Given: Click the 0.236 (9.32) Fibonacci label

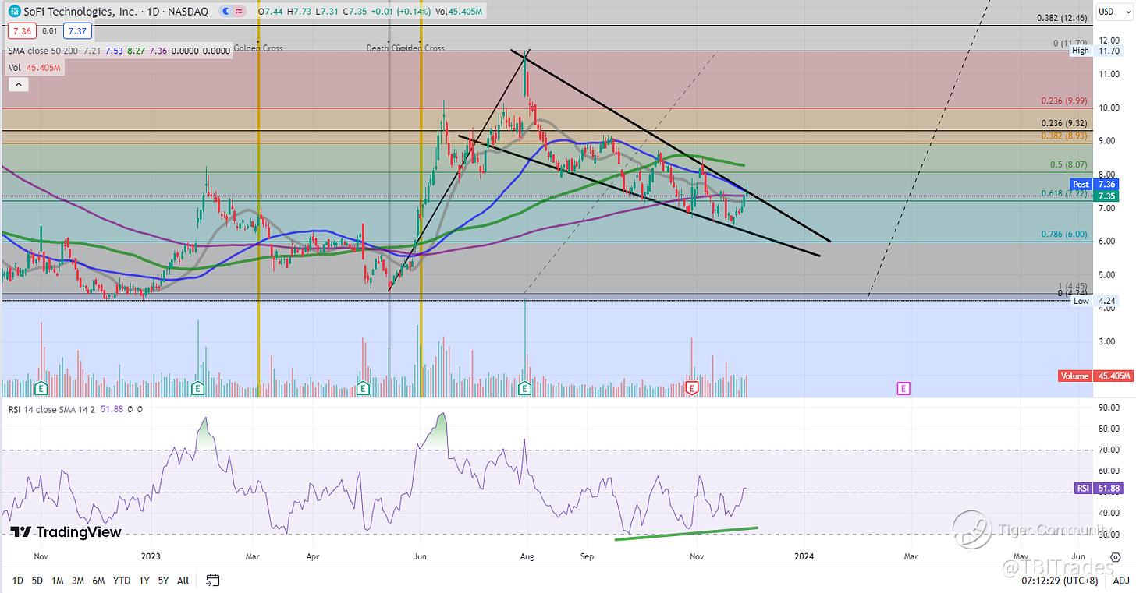Looking at the screenshot, I should (x=1064, y=123).
